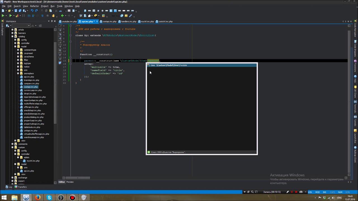Collapse the catalog folder tree node
Viewport: 358px width, 201px height.
point(12,37)
